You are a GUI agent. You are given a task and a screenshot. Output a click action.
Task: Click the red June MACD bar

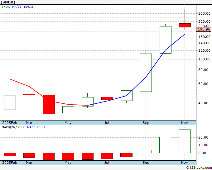pyautogui.click(x=88, y=156)
